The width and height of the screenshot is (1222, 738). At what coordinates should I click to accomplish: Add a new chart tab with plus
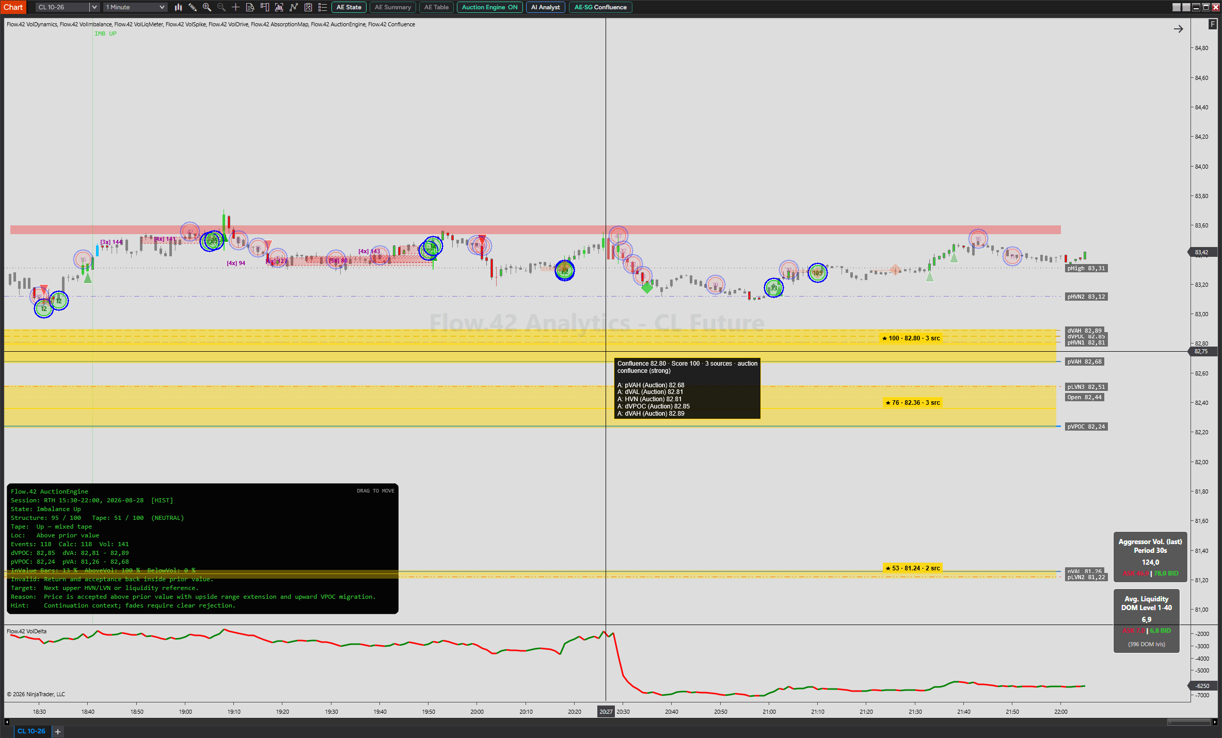58,731
